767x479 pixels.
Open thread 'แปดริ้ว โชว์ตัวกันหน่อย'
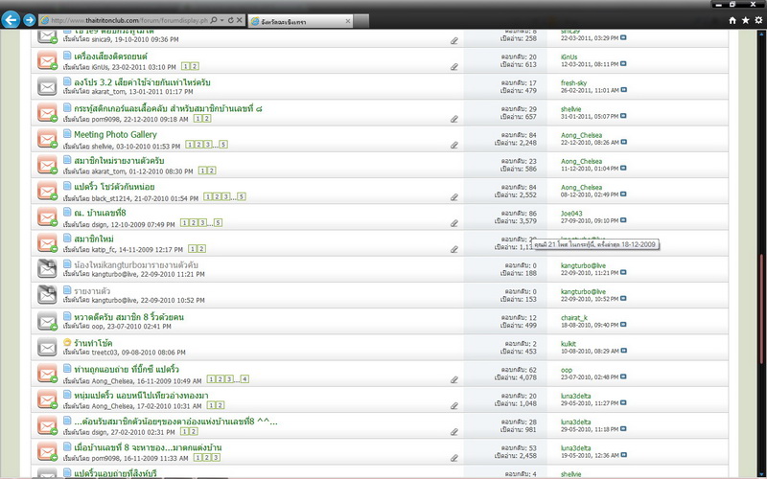114,187
